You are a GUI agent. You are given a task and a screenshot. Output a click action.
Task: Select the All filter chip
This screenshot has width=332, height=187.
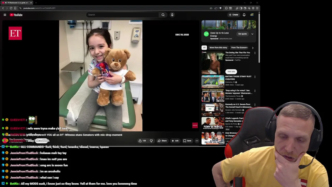coord(204,48)
